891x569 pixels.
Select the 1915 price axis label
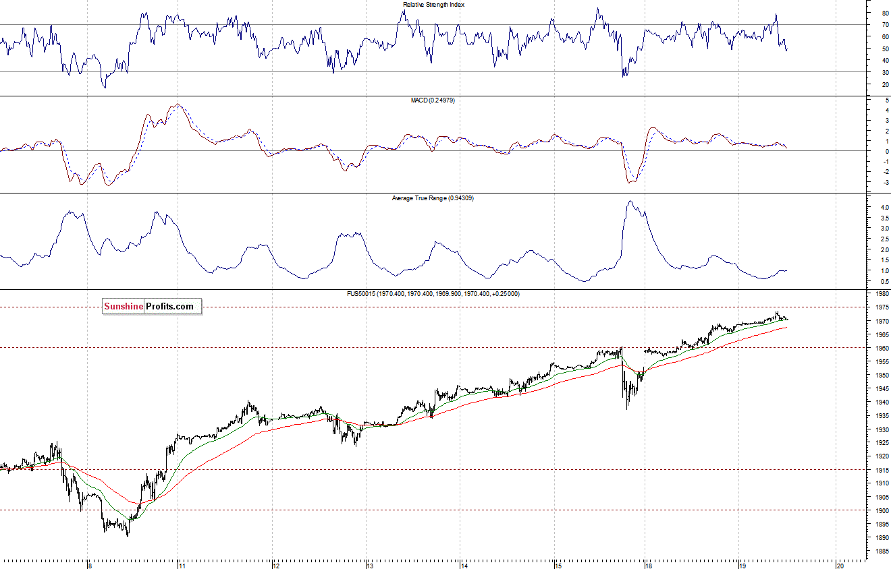[x=882, y=470]
